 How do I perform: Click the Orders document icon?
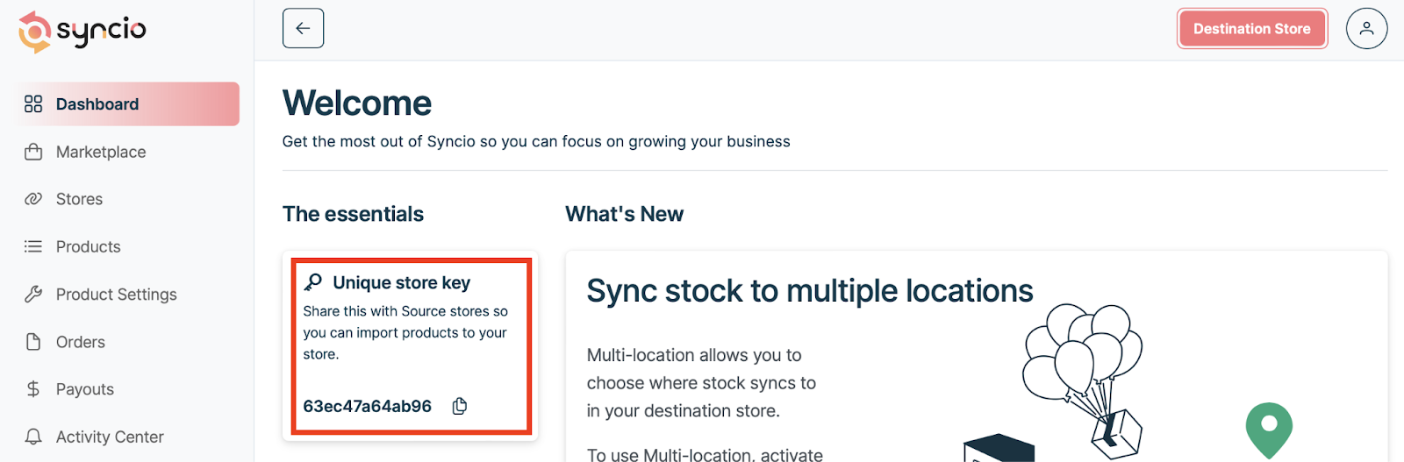point(33,342)
